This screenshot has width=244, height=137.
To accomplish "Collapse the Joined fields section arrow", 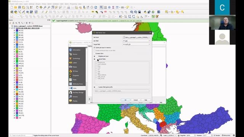I will (95, 59).
